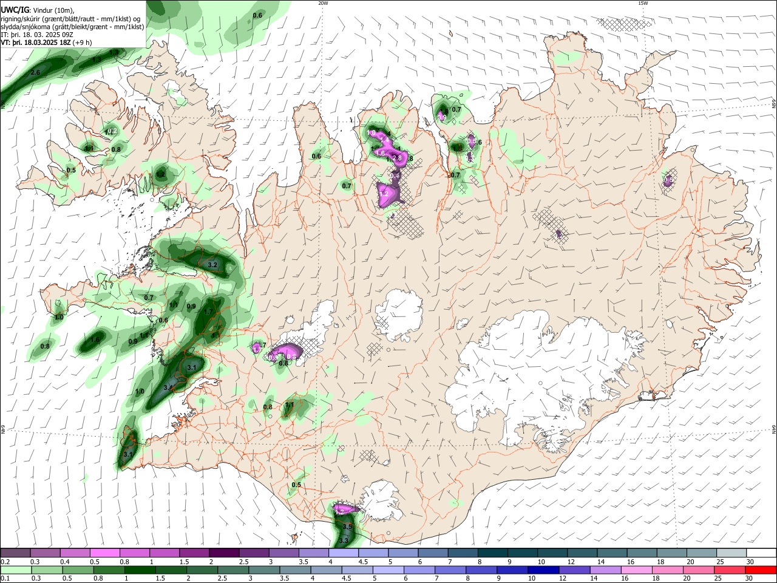
Task: Click the 'Vindur (10m)' label
Action: (x=53, y=10)
